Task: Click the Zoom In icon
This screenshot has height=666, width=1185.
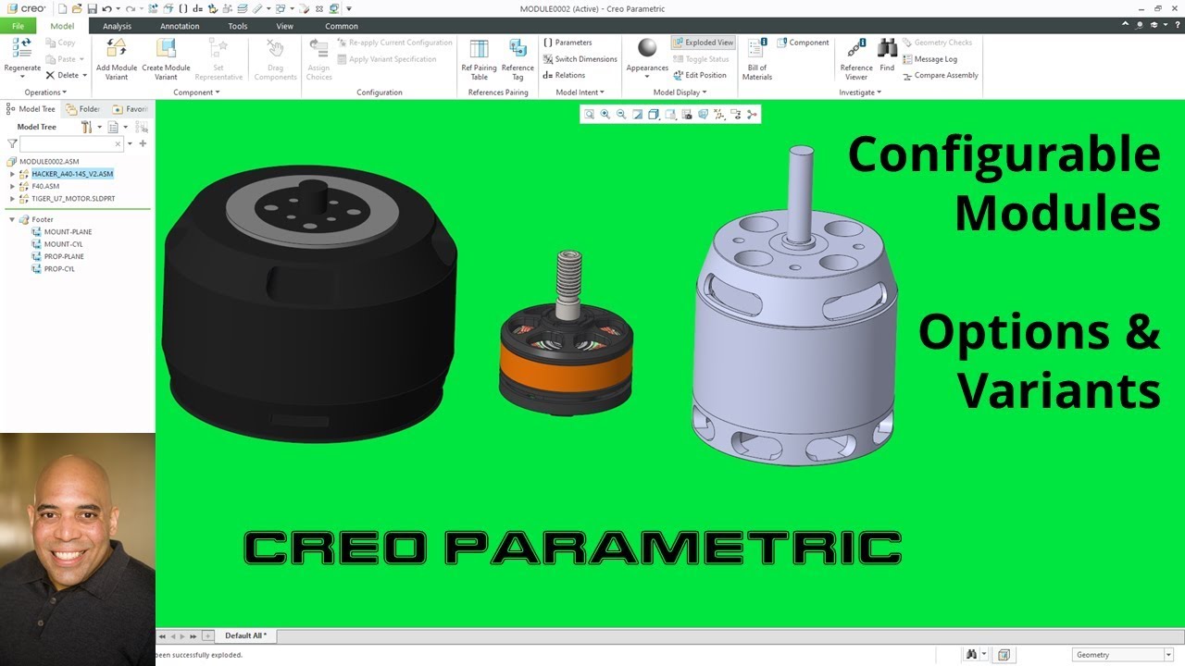Action: click(605, 115)
